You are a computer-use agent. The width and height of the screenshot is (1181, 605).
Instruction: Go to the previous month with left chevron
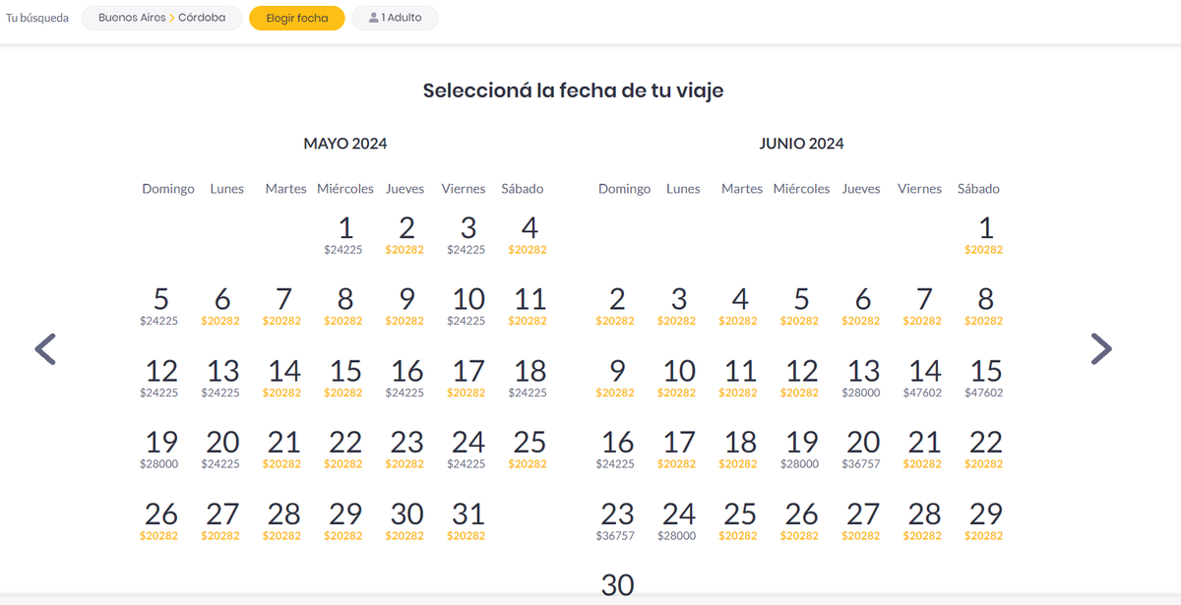(45, 349)
